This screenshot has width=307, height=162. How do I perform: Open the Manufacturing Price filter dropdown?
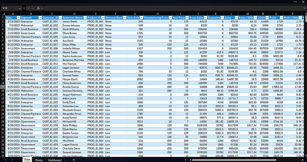[170, 17]
